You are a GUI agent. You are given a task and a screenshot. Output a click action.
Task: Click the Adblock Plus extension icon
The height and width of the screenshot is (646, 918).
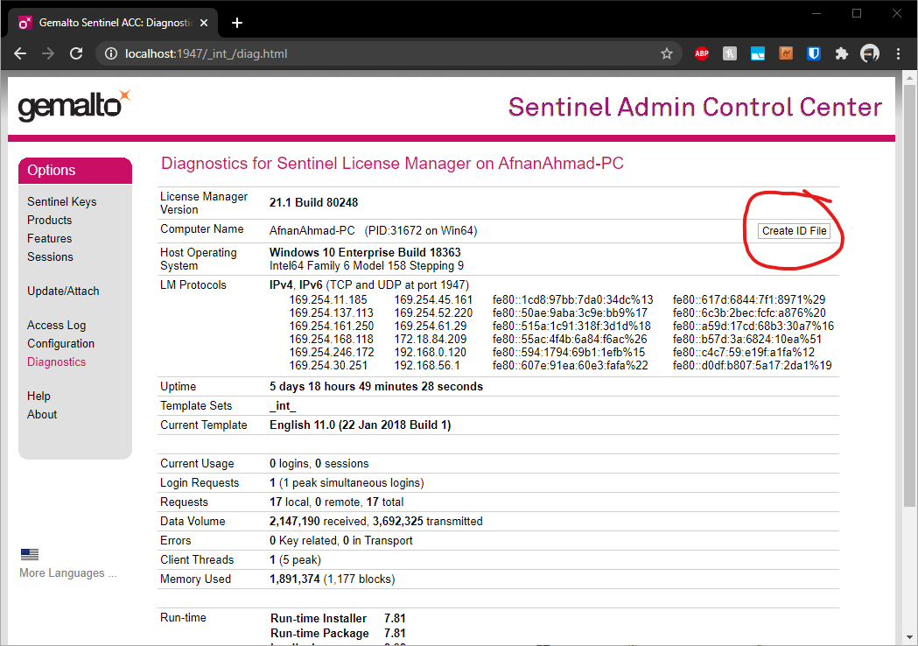[701, 53]
